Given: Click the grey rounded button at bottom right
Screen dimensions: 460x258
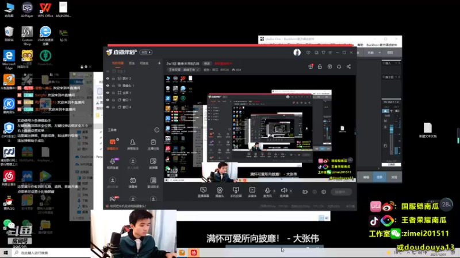Looking at the screenshot, I should [341, 192].
